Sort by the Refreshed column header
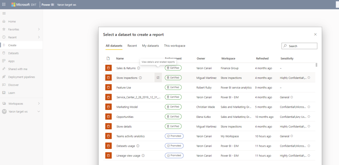 [x=262, y=58]
